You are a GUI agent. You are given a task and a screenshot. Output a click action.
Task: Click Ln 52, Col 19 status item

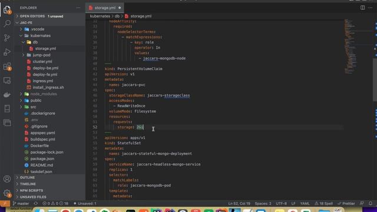[x=239, y=204]
